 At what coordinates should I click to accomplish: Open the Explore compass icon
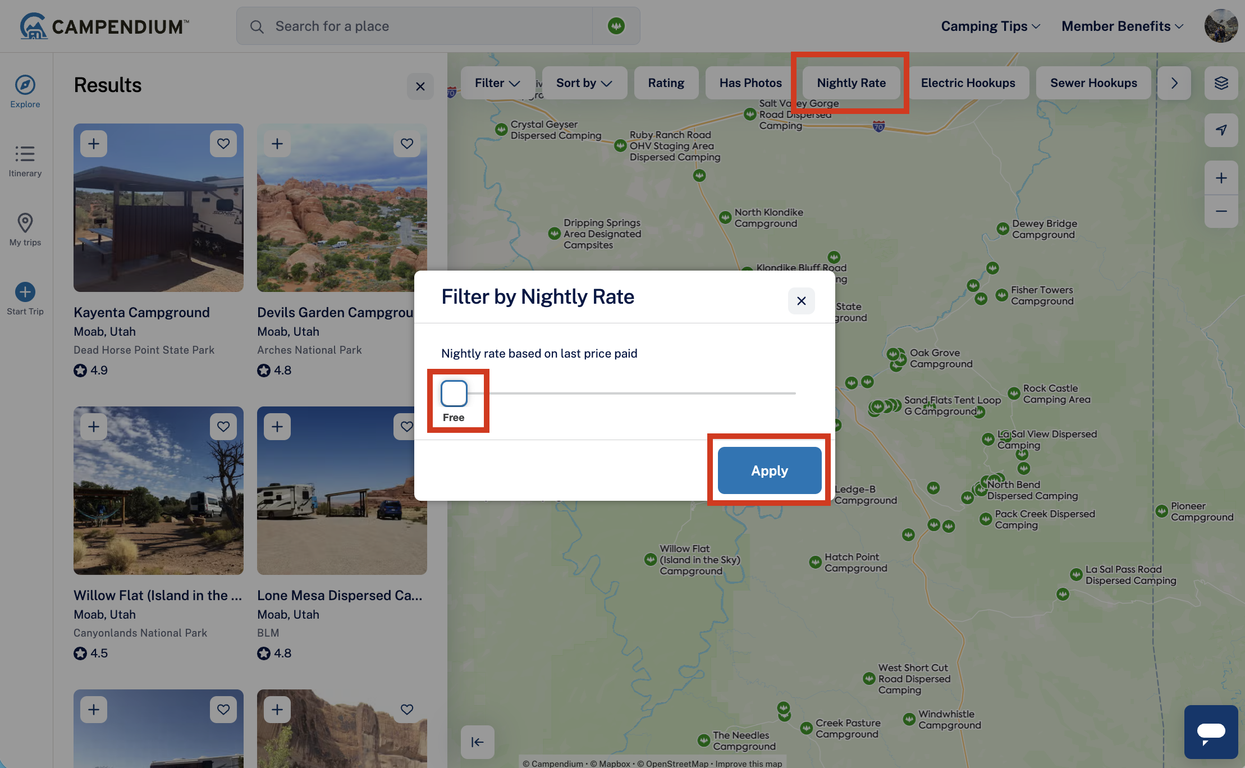point(25,85)
